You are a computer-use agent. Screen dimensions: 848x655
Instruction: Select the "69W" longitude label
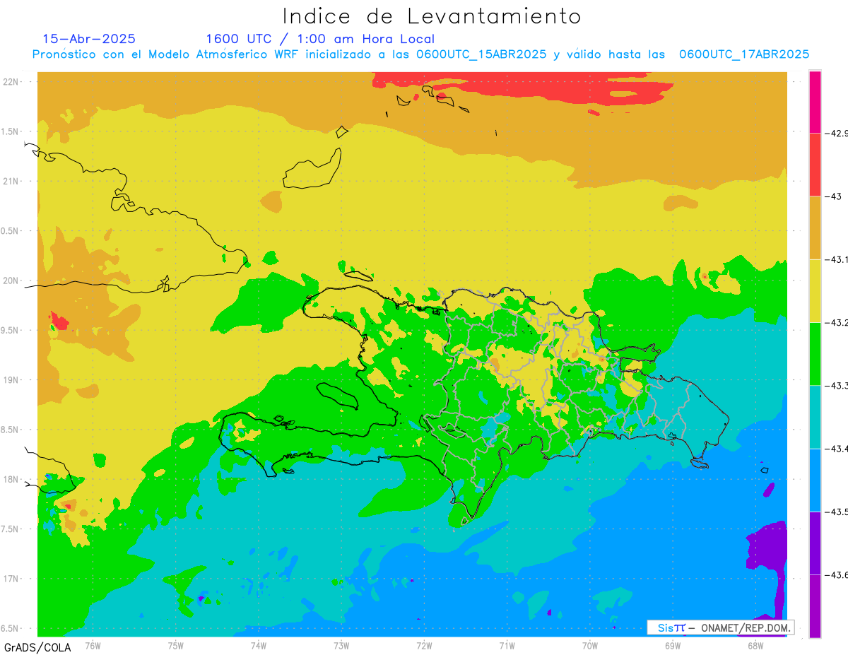(x=672, y=646)
